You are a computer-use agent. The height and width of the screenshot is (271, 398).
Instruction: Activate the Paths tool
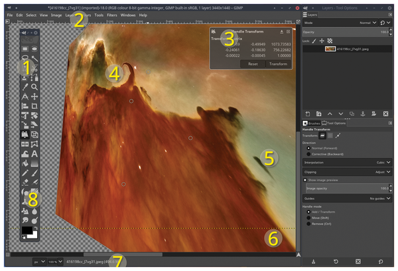(x=34, y=78)
